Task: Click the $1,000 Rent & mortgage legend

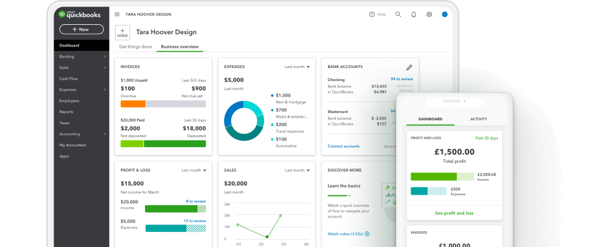Action: point(288,99)
